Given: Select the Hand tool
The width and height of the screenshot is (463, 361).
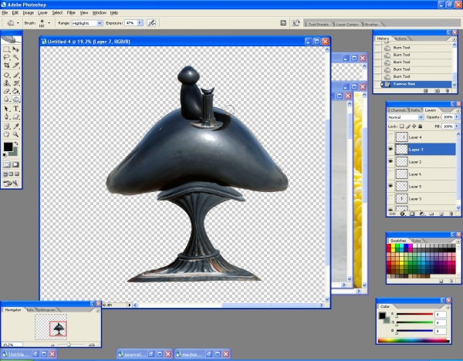Looking at the screenshot, I should click(6, 134).
